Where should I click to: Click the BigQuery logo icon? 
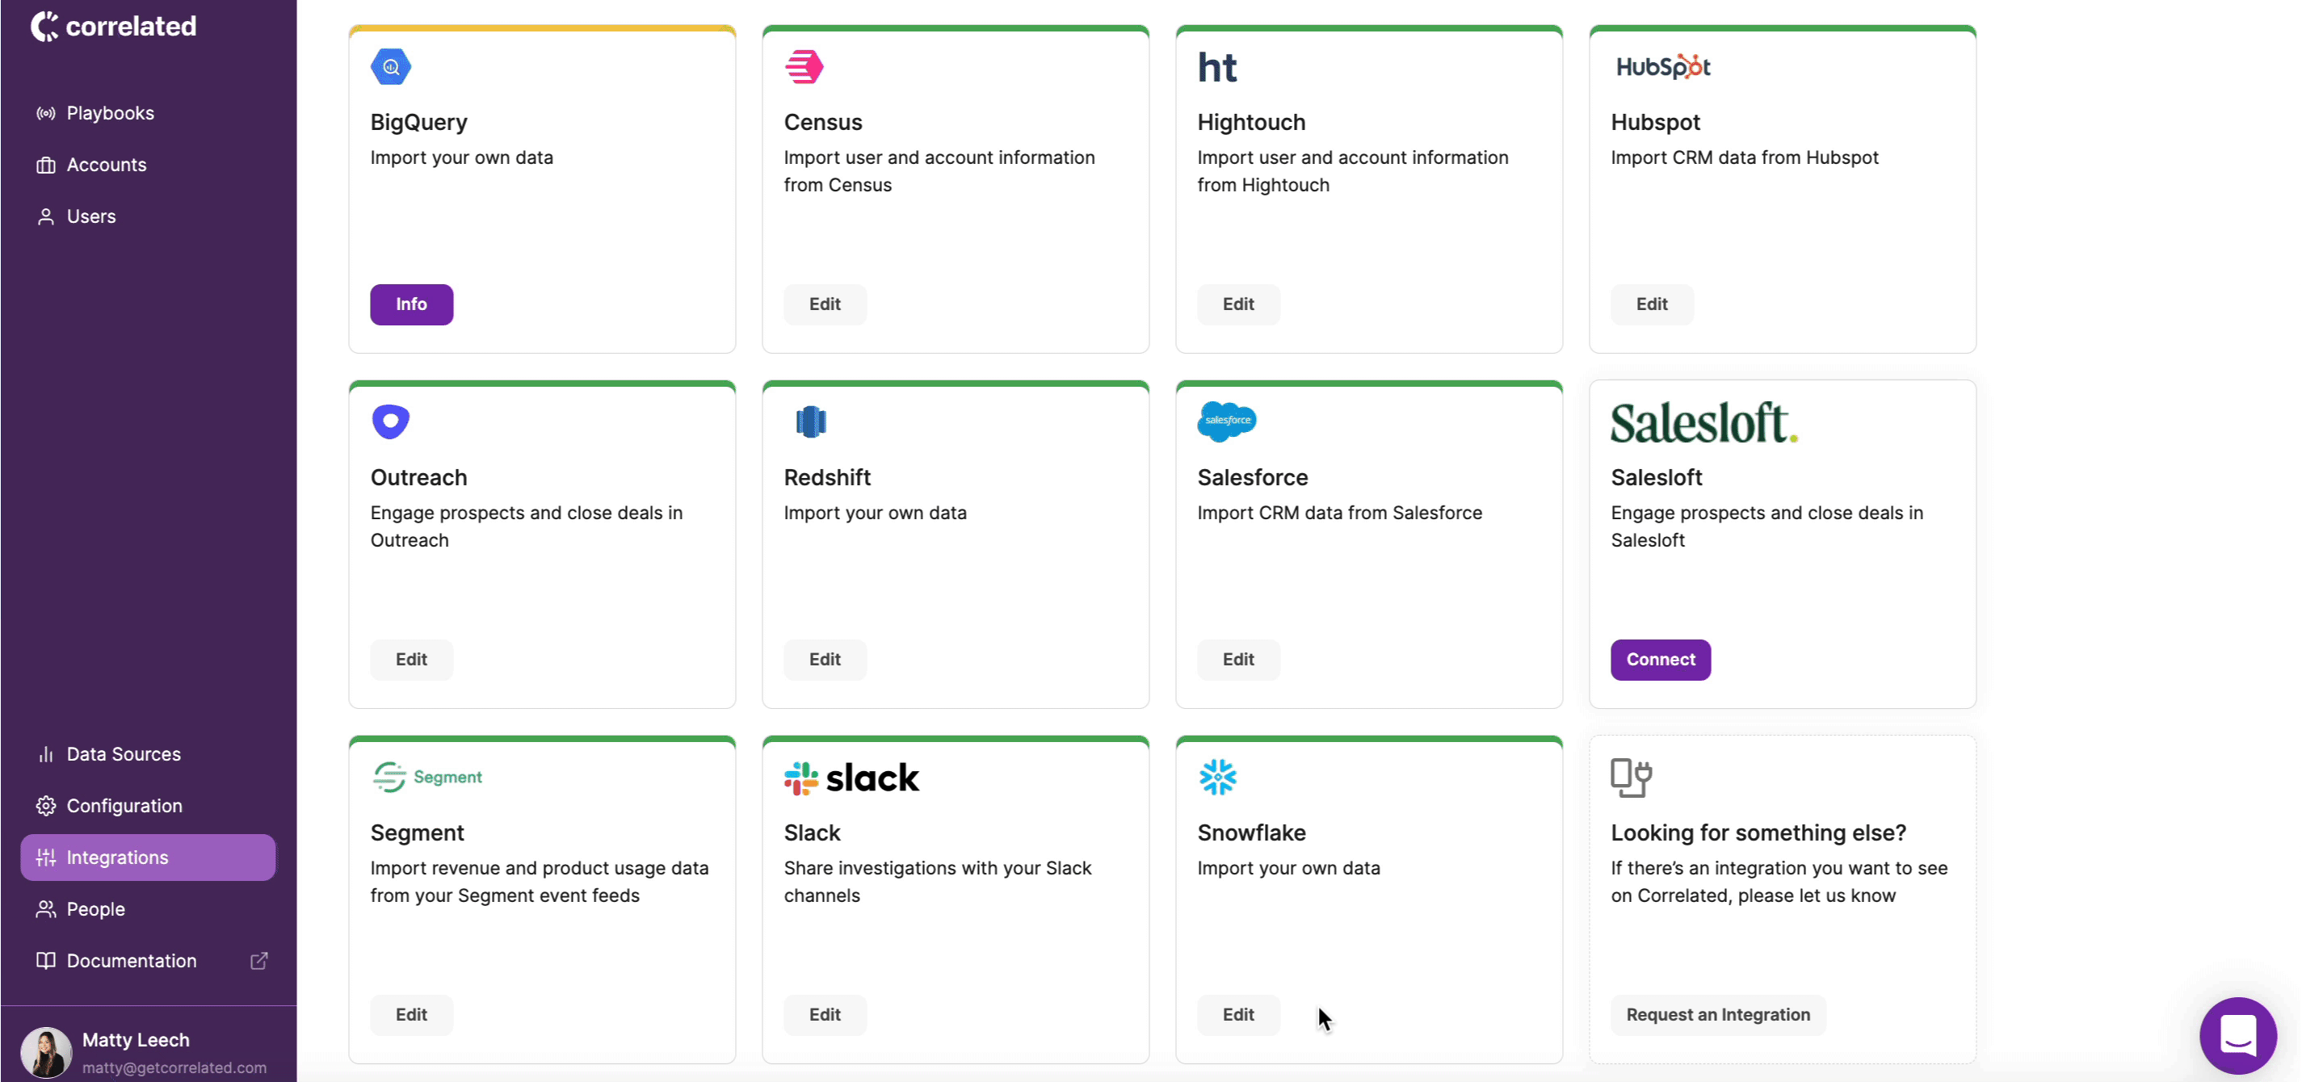390,67
